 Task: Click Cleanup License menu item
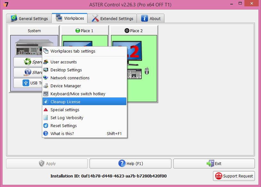click(84, 102)
